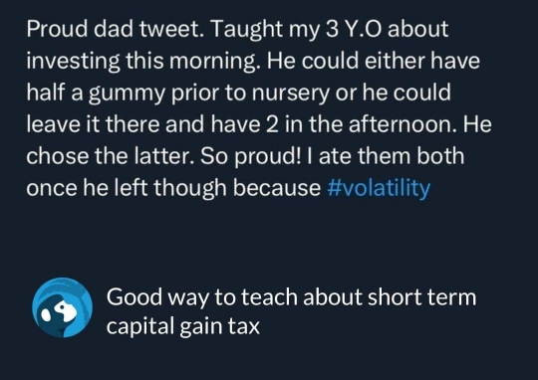Open the #volatility hashtag link
This screenshot has height=380, width=538.
(379, 188)
